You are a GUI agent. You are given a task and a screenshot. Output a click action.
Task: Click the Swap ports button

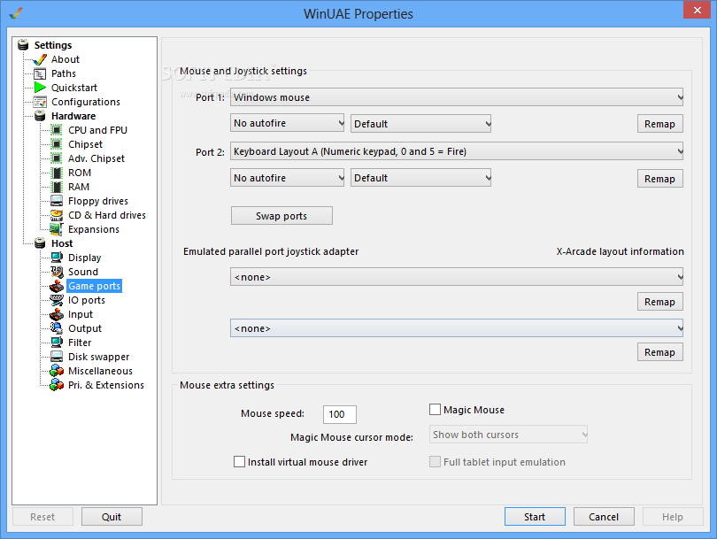(281, 216)
